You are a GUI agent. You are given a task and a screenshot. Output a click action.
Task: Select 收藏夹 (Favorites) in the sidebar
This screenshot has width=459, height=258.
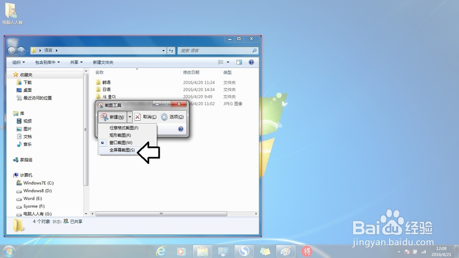tap(23, 75)
